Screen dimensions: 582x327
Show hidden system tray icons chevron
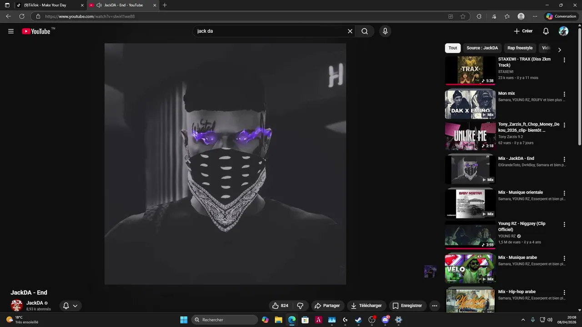click(x=523, y=320)
